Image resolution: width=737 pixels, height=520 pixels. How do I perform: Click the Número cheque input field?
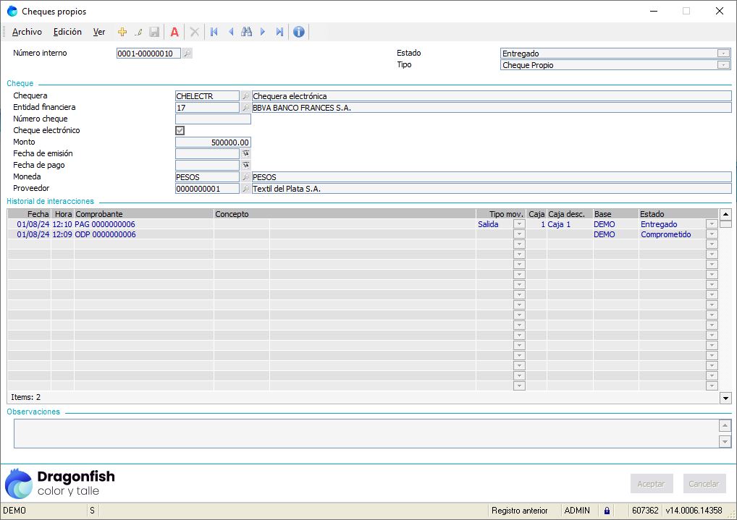(213, 119)
